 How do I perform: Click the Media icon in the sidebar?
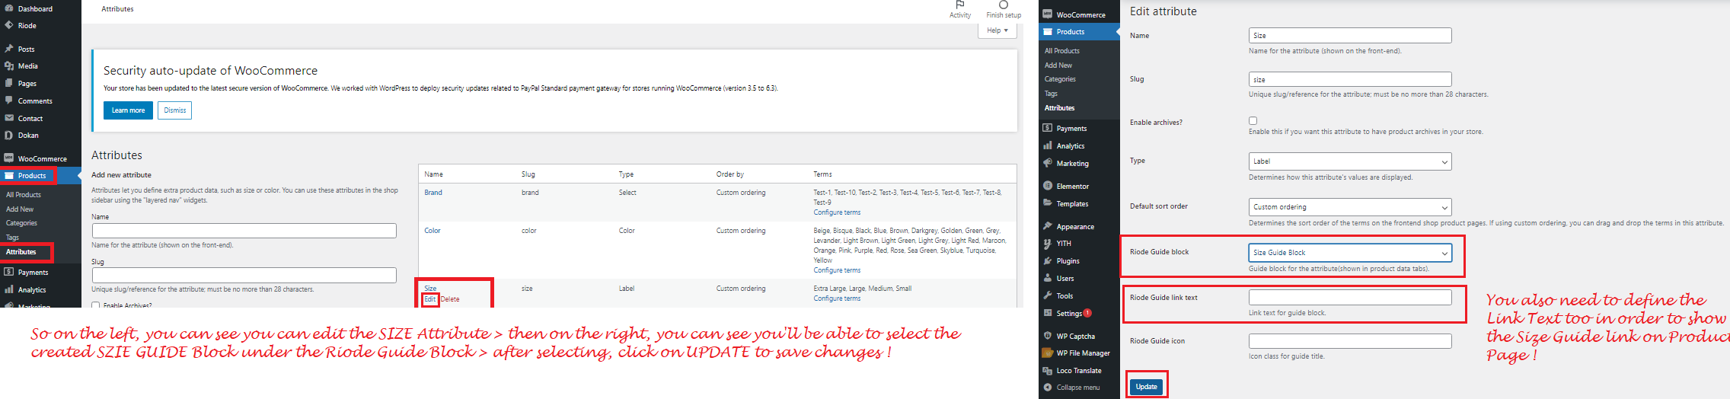coord(9,66)
